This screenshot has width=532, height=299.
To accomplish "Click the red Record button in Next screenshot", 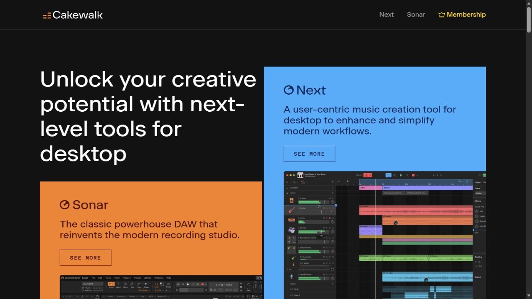I will tap(413, 175).
